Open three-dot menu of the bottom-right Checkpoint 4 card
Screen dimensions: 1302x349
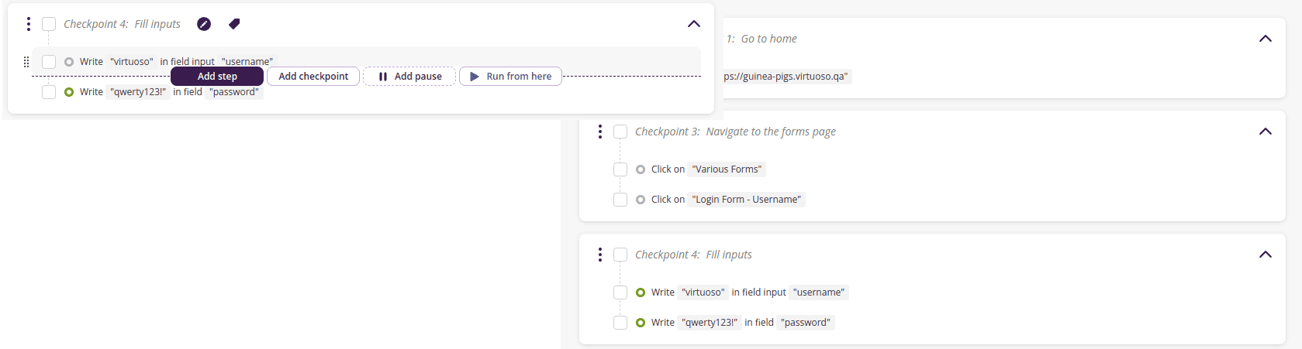point(599,255)
